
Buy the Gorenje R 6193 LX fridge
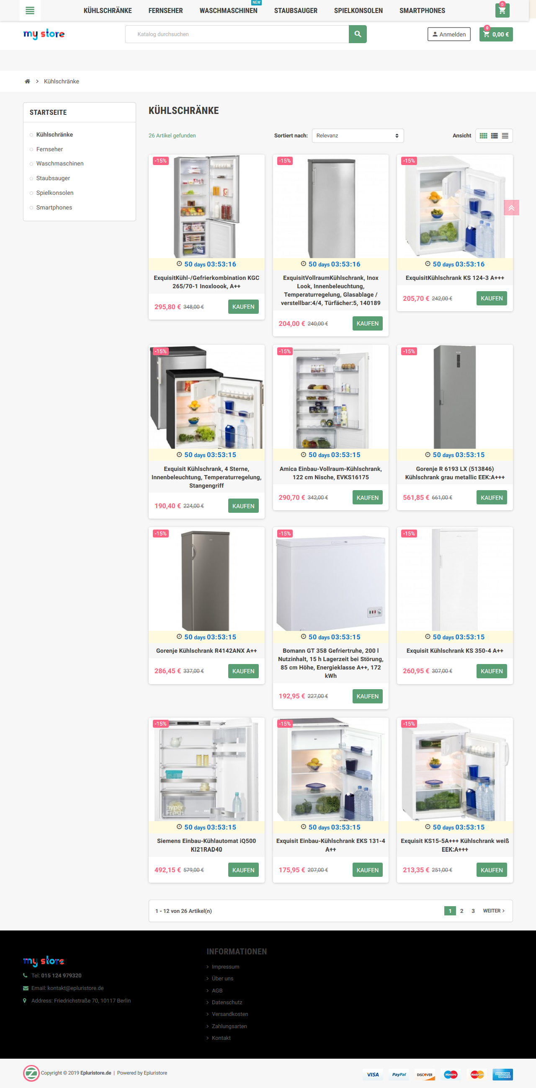(x=491, y=498)
